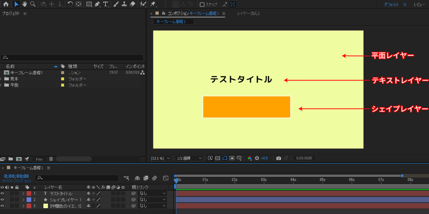This screenshot has height=214, width=429.
Task: Open the プロジェクト panel menu
Action: [25, 14]
